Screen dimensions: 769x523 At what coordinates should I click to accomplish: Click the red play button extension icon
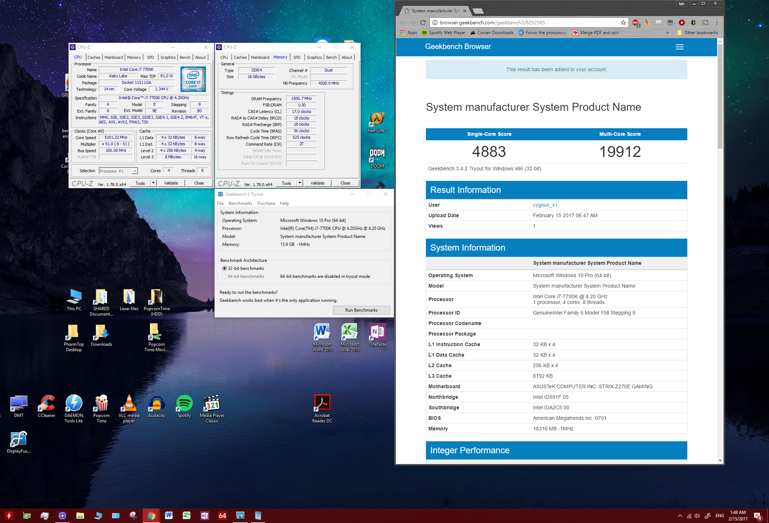pos(682,23)
